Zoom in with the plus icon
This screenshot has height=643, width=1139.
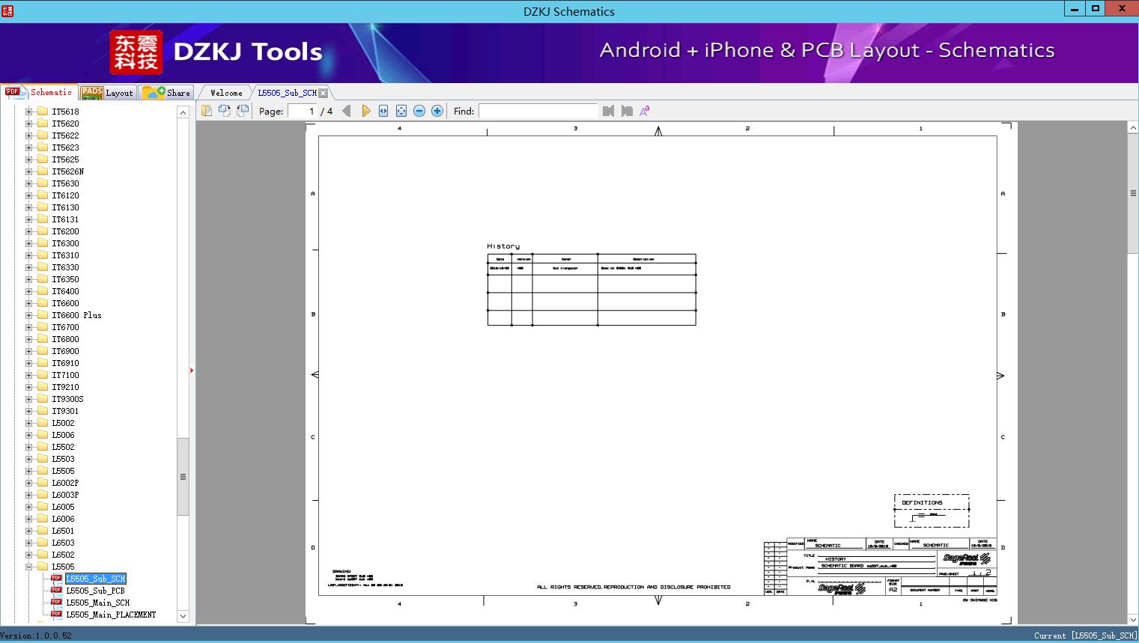437,111
